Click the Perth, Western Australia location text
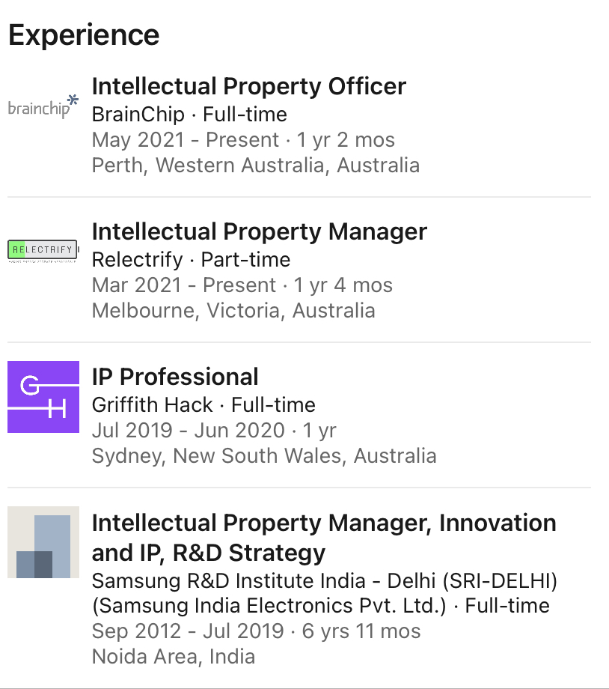 [x=256, y=166]
